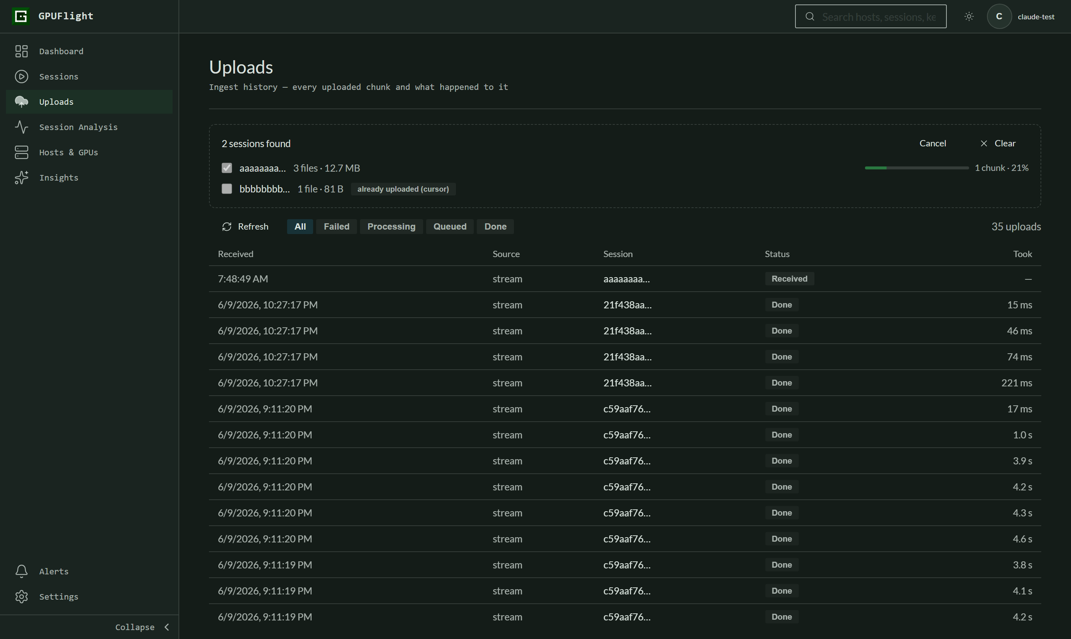The image size is (1071, 639).
Task: Filter uploads by Failed
Action: (337, 227)
